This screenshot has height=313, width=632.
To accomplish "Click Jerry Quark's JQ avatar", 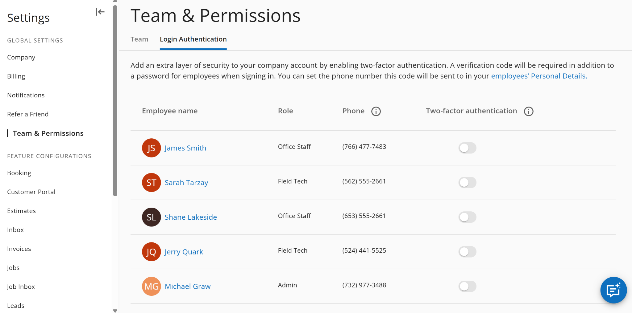I will click(x=151, y=252).
